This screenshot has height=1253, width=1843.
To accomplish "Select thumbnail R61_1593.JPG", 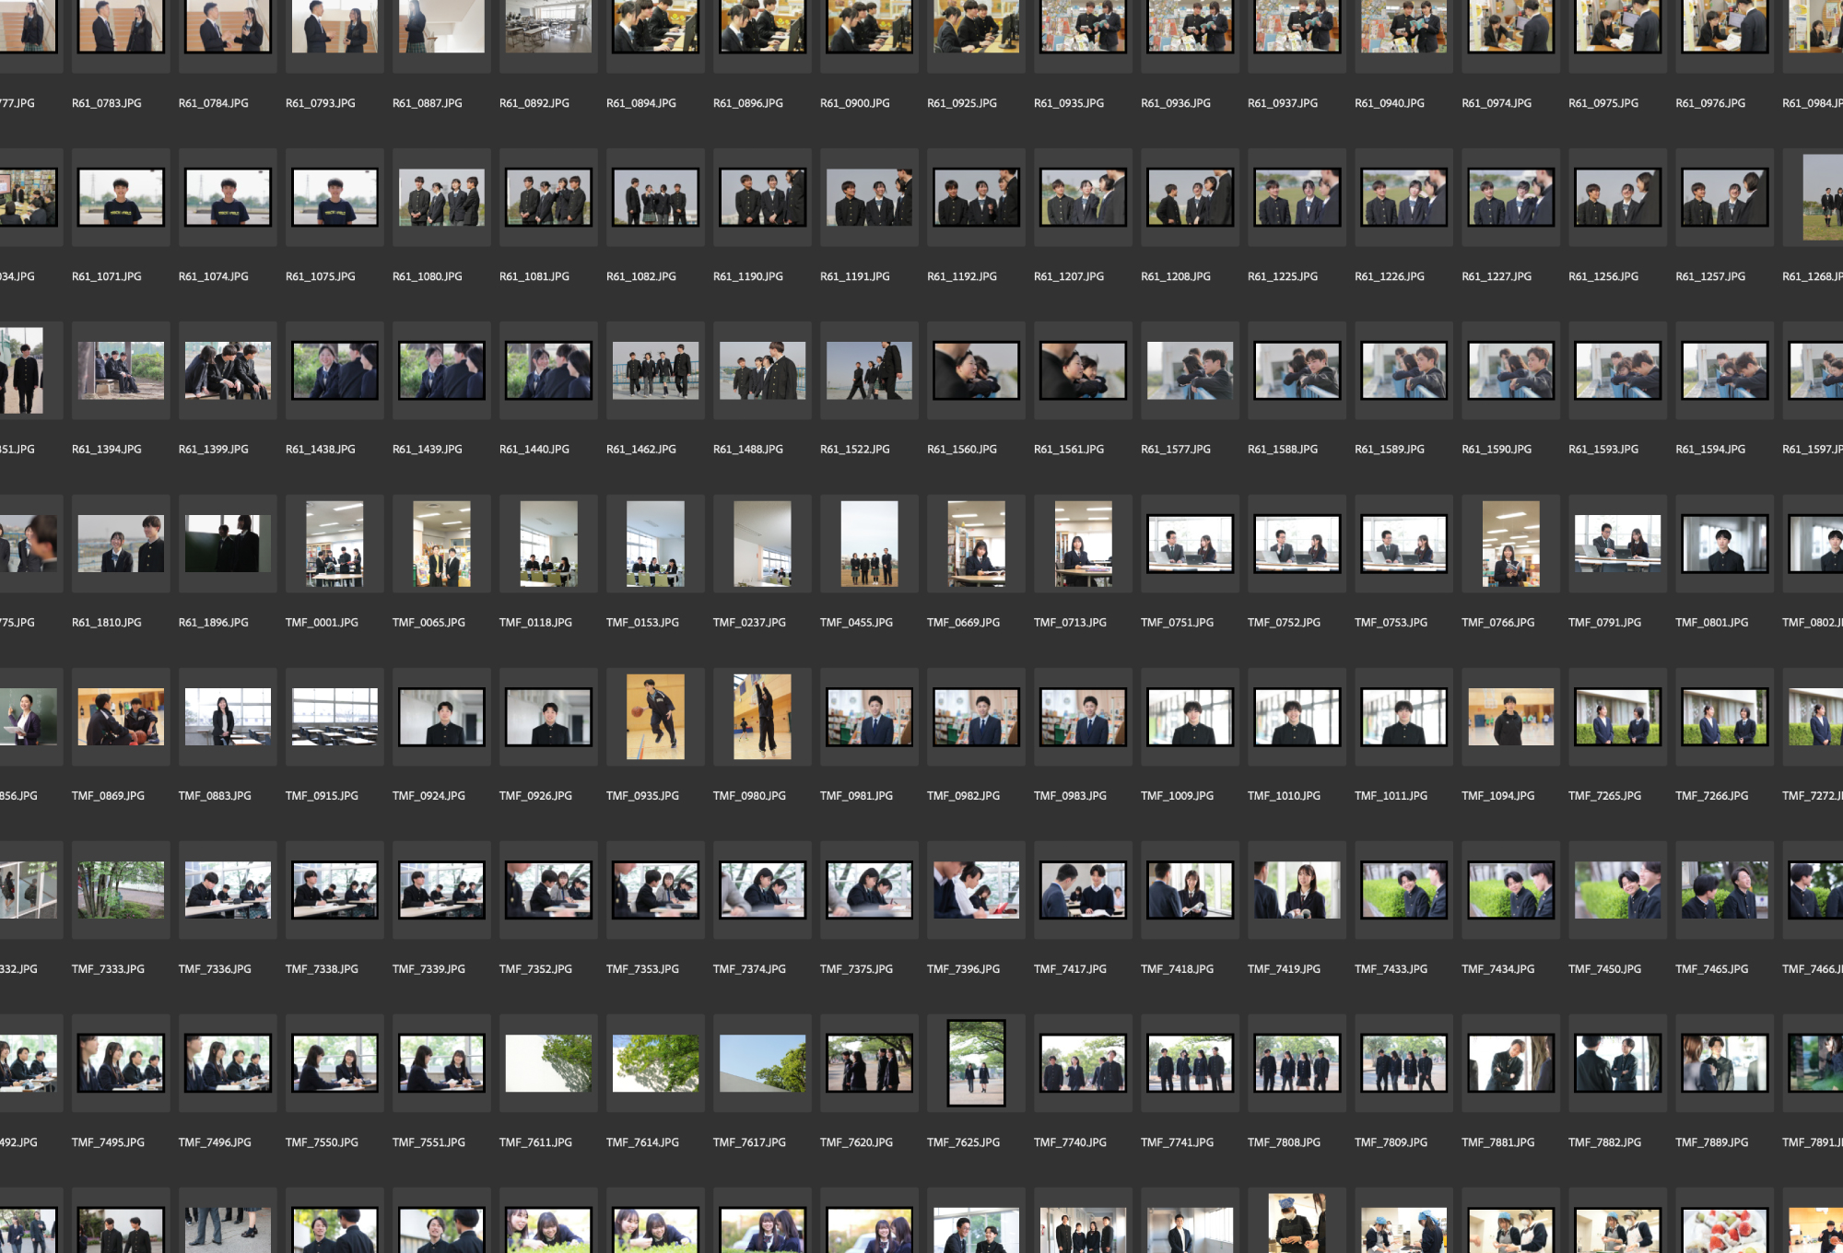I will coord(1617,370).
